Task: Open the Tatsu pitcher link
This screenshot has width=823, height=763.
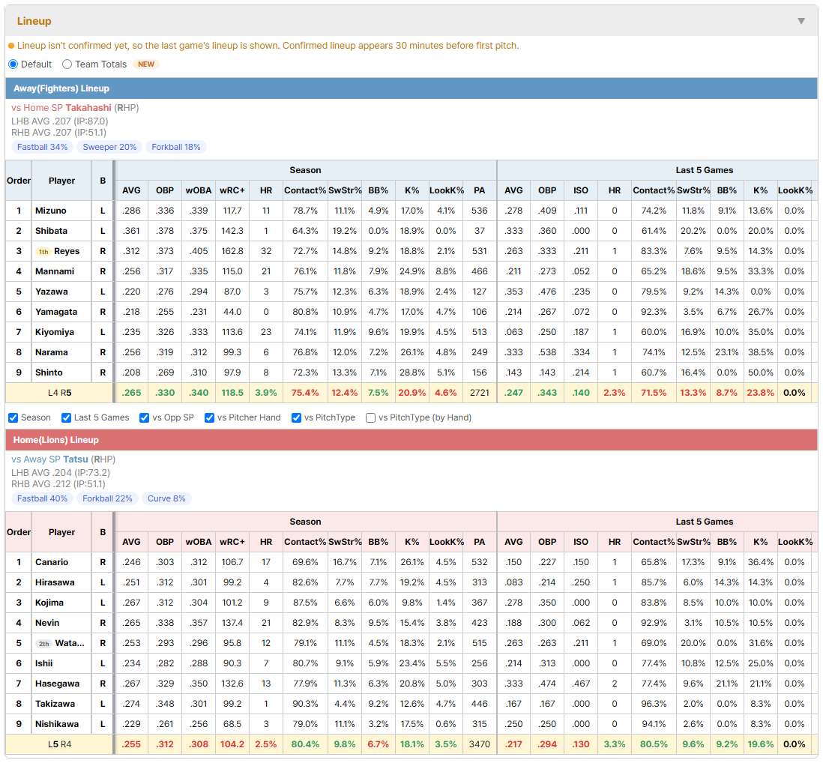Action: pos(76,459)
